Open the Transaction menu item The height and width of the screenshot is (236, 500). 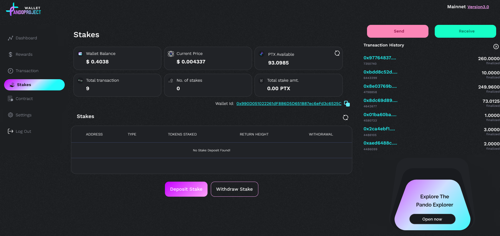click(27, 71)
